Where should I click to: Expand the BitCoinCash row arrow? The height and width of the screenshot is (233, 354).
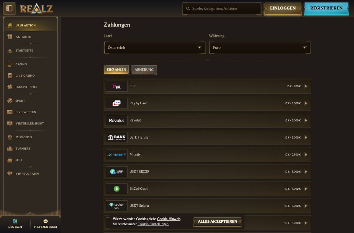(306, 189)
